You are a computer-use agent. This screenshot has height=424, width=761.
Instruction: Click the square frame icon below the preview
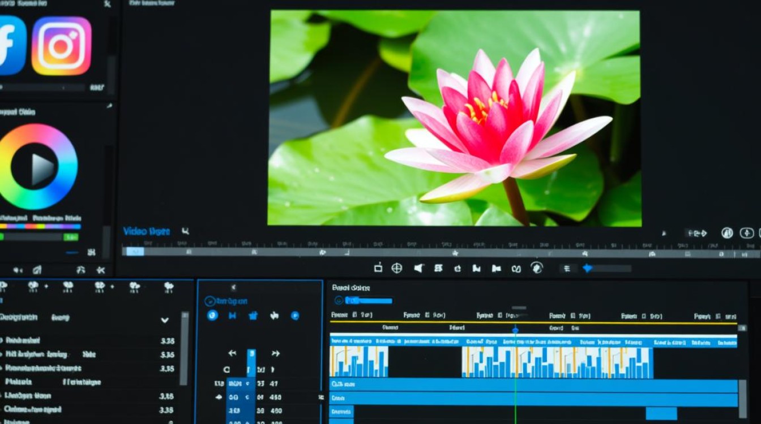[x=378, y=268]
